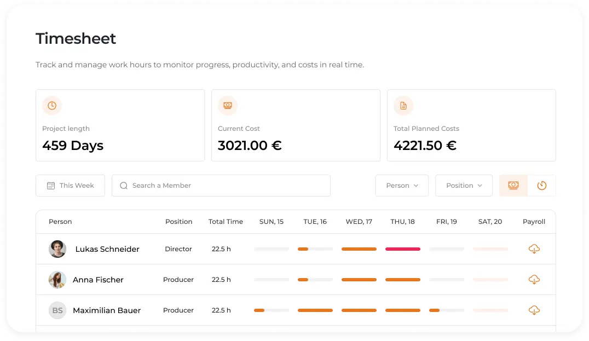Sort by Total Time column header
This screenshot has height=341, width=589.
226,222
